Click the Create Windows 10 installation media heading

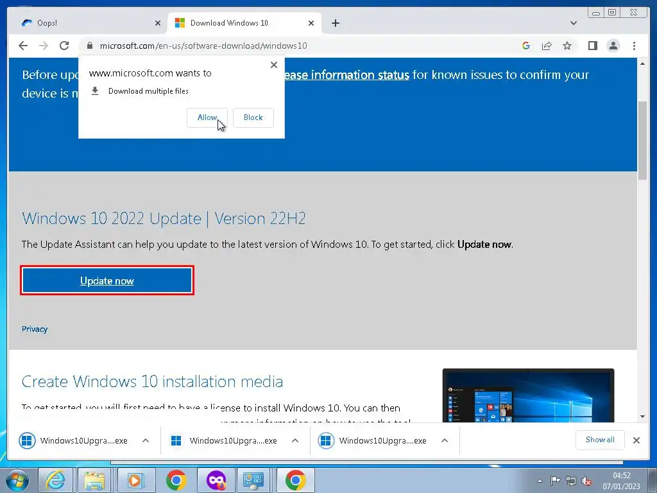tap(152, 381)
